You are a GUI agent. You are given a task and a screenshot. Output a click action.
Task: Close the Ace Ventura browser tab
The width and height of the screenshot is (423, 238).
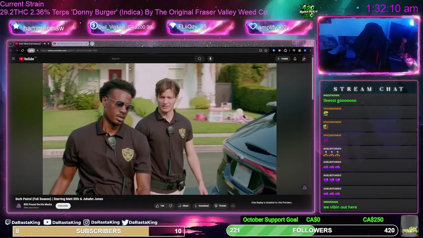87,44
